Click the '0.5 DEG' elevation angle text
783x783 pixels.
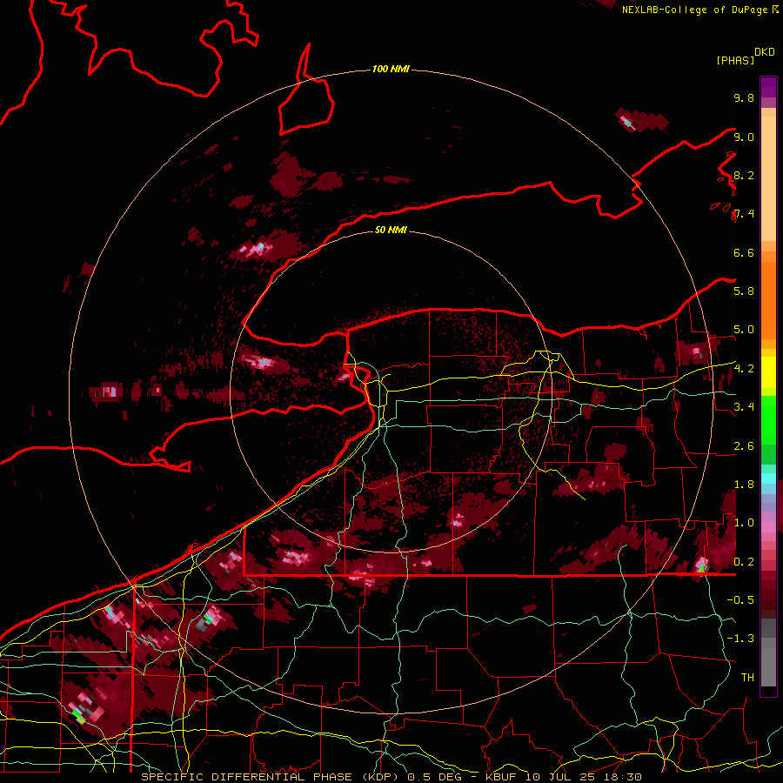coord(435,777)
